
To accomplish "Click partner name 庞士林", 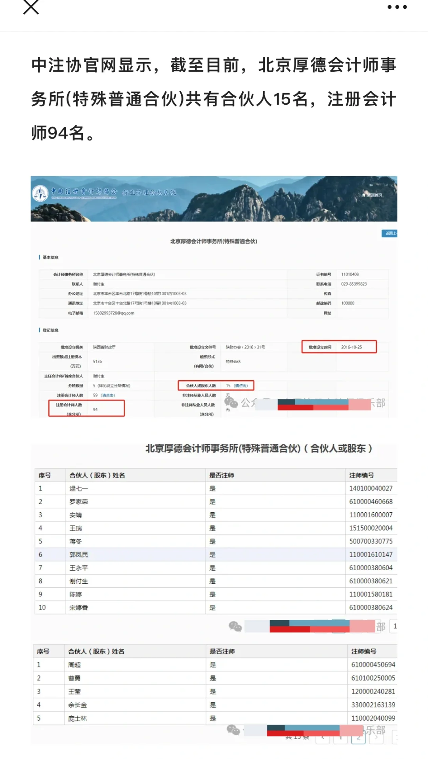I will point(77,718).
